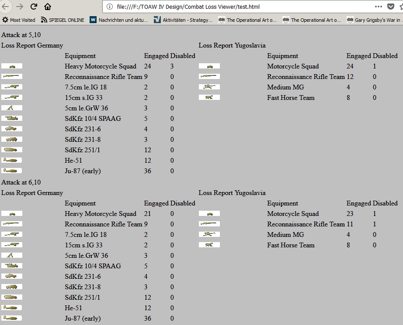Click Yugoslavia 'Disabled' column header, Attack 5,10

385,56
